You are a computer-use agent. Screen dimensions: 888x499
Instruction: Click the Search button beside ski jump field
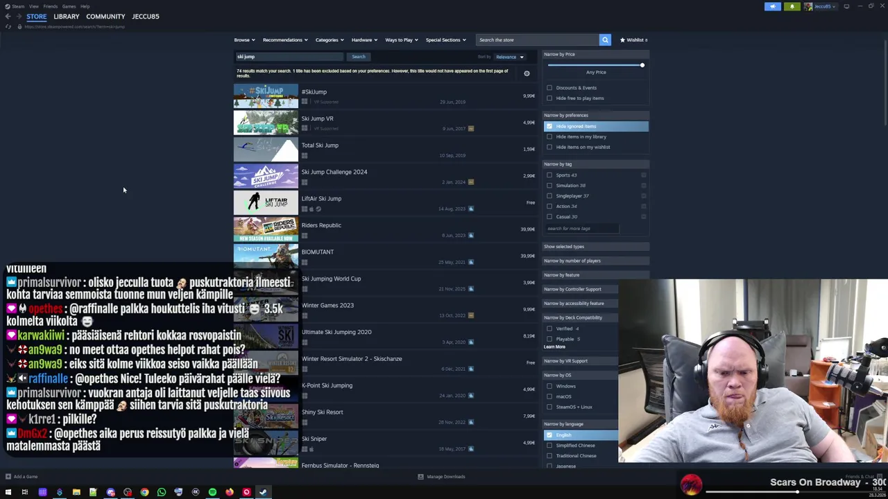358,57
